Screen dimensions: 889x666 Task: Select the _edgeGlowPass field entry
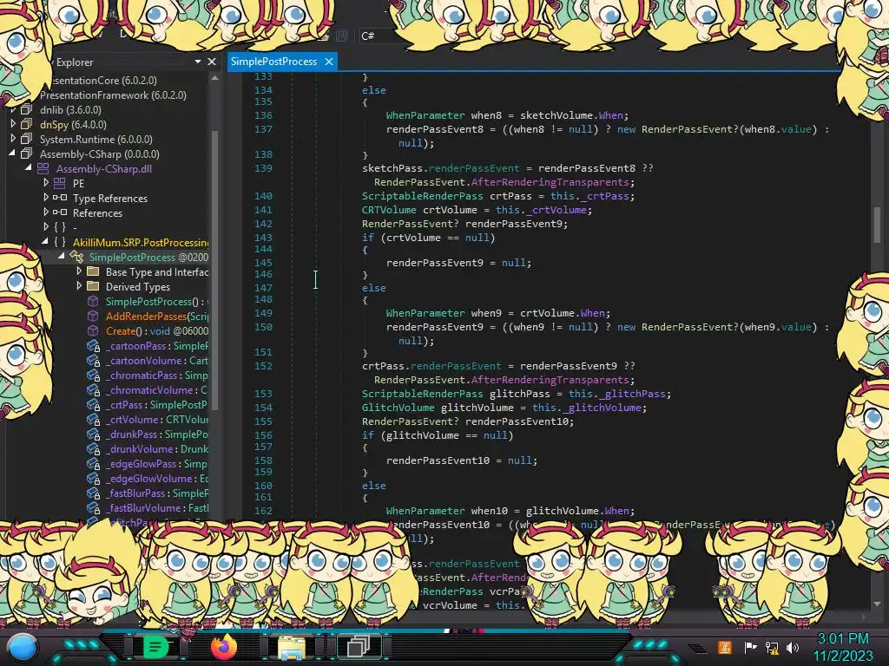156,463
